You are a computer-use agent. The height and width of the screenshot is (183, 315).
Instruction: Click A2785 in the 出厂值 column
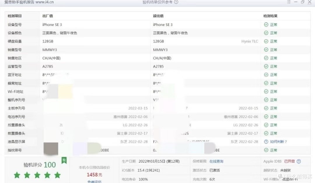[x=48, y=67]
